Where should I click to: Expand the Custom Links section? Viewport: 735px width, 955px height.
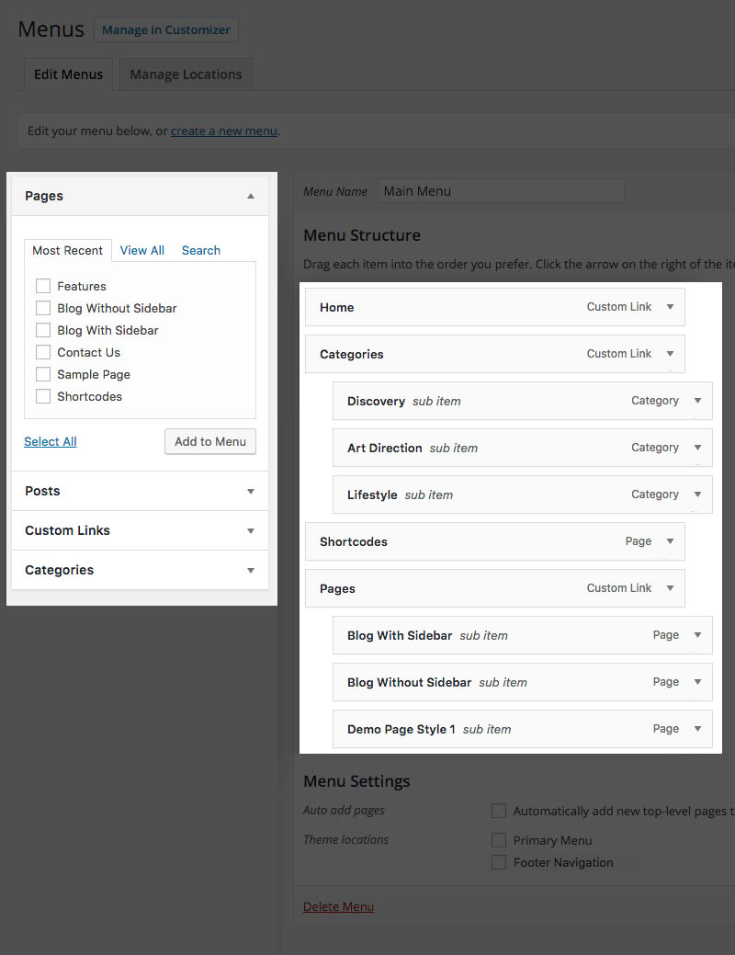(x=251, y=531)
